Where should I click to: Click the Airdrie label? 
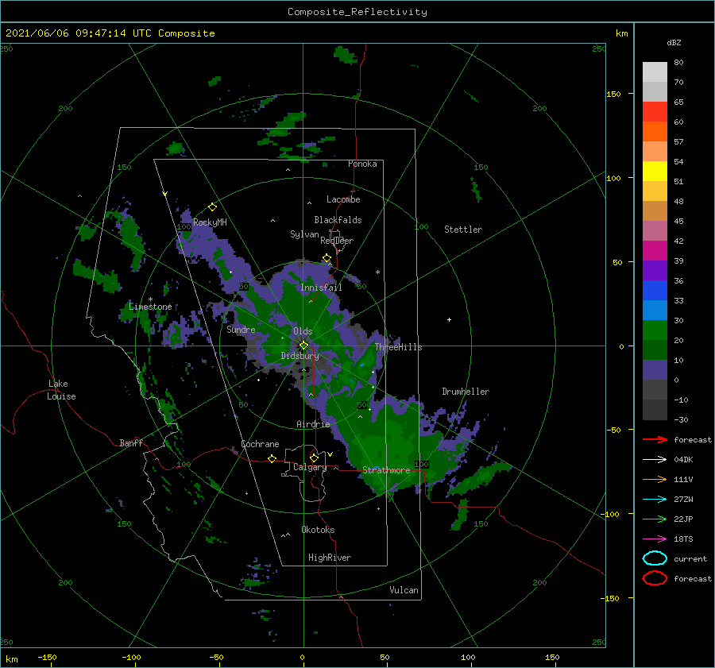[313, 424]
